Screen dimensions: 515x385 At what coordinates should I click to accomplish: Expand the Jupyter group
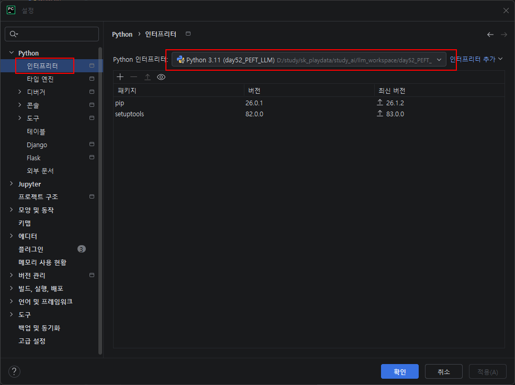[x=12, y=183]
